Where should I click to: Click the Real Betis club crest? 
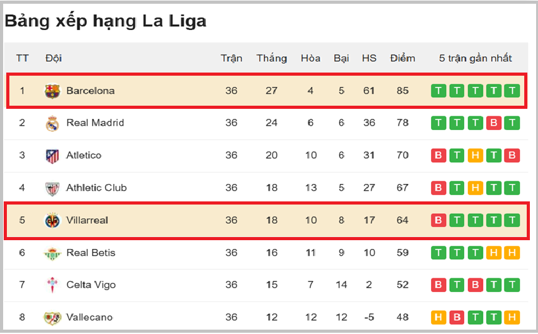pos(52,253)
